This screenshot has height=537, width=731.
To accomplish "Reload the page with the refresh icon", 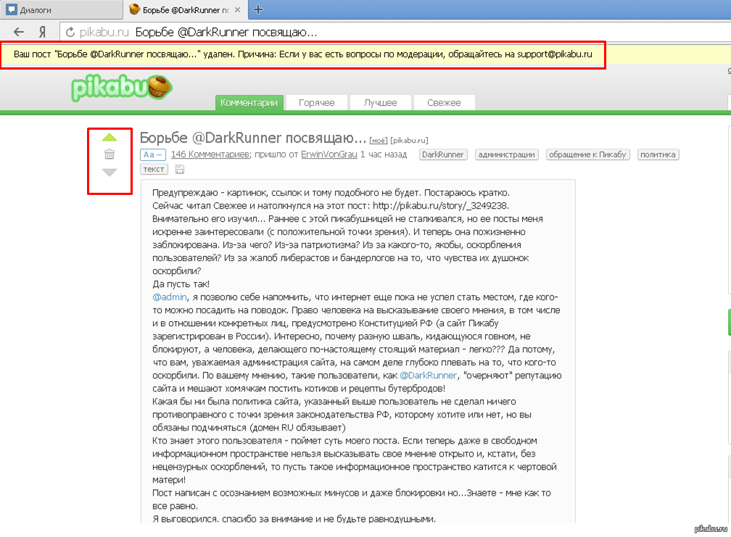I will point(70,32).
